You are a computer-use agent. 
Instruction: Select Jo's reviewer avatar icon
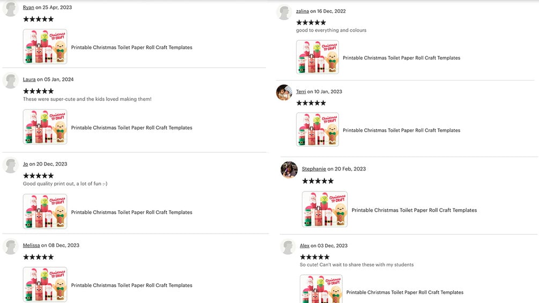pyautogui.click(x=11, y=165)
